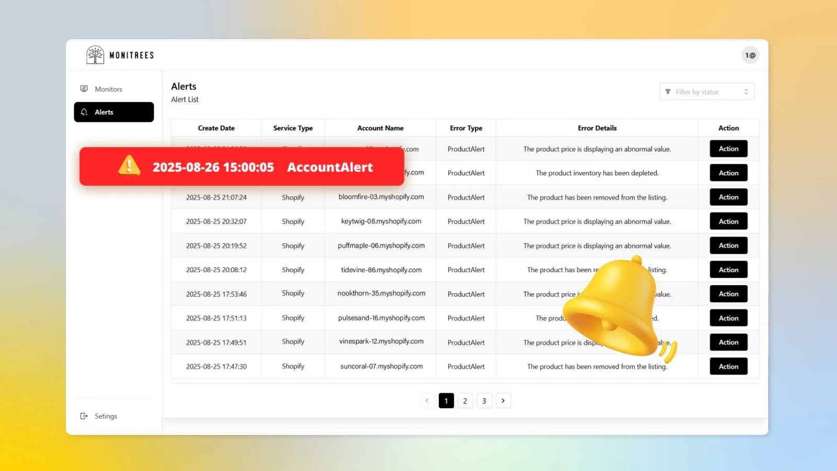Click the warning triangle in the red banner
837x471 pixels.
pos(129,166)
